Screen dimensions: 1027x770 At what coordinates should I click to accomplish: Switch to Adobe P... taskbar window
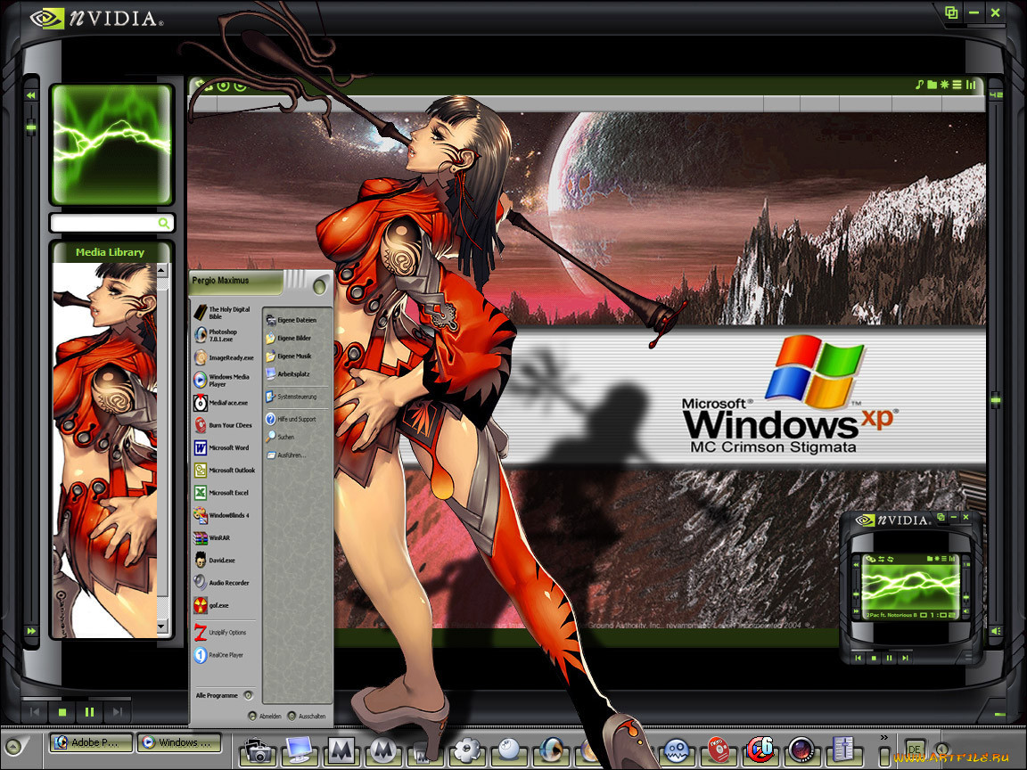click(91, 742)
